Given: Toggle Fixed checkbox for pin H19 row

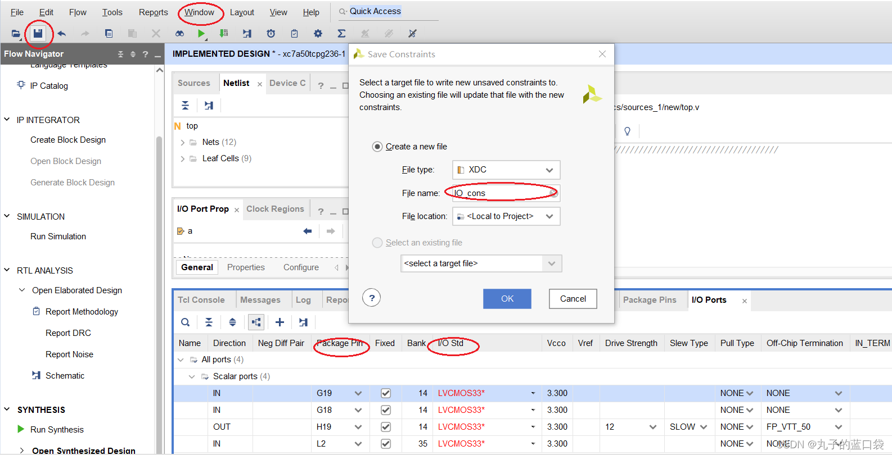Looking at the screenshot, I should [x=386, y=427].
